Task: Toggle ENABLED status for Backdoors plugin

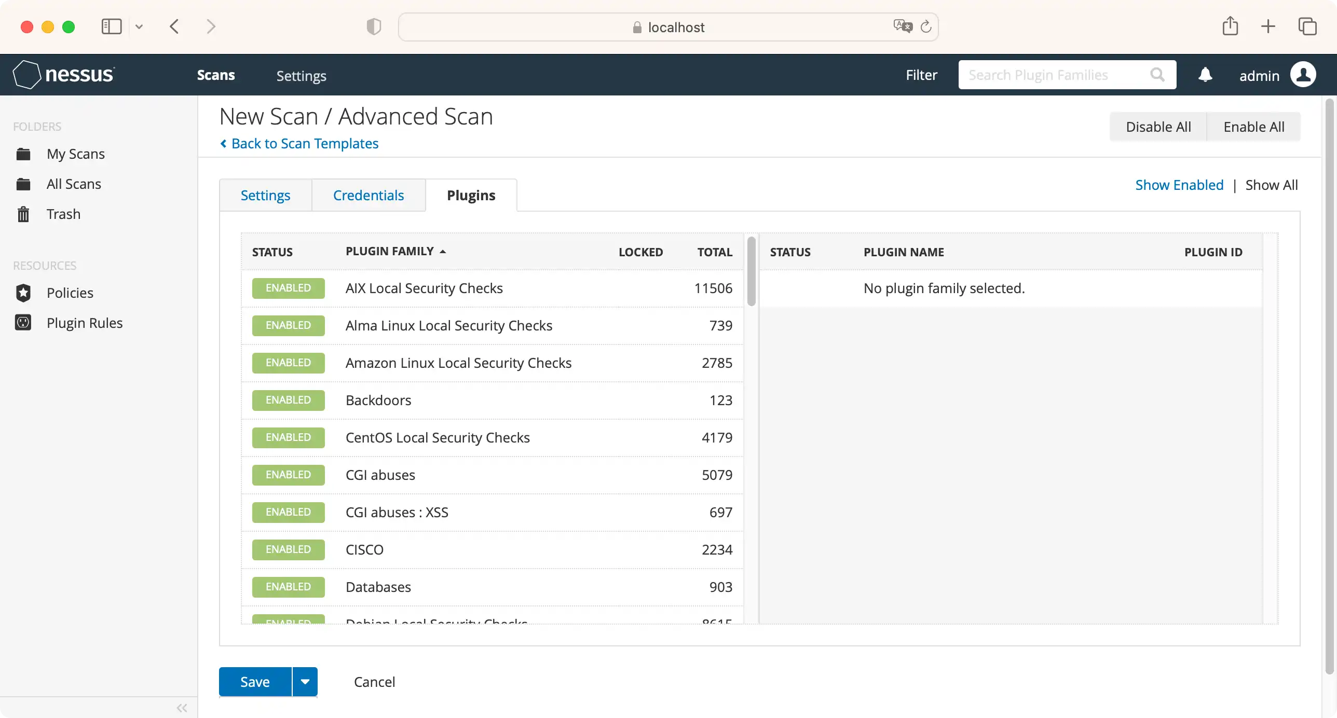Action: tap(288, 399)
